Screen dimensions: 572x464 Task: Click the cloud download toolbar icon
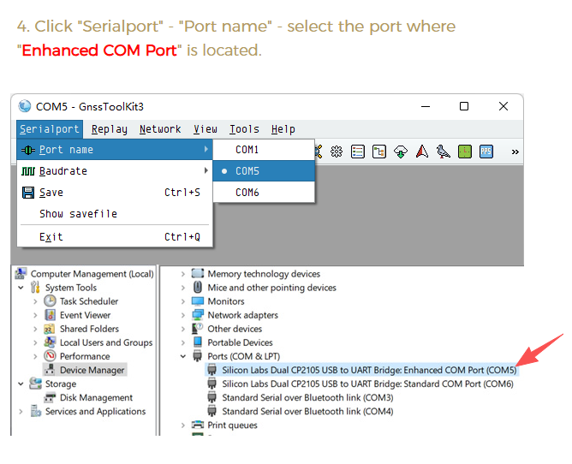point(401,152)
